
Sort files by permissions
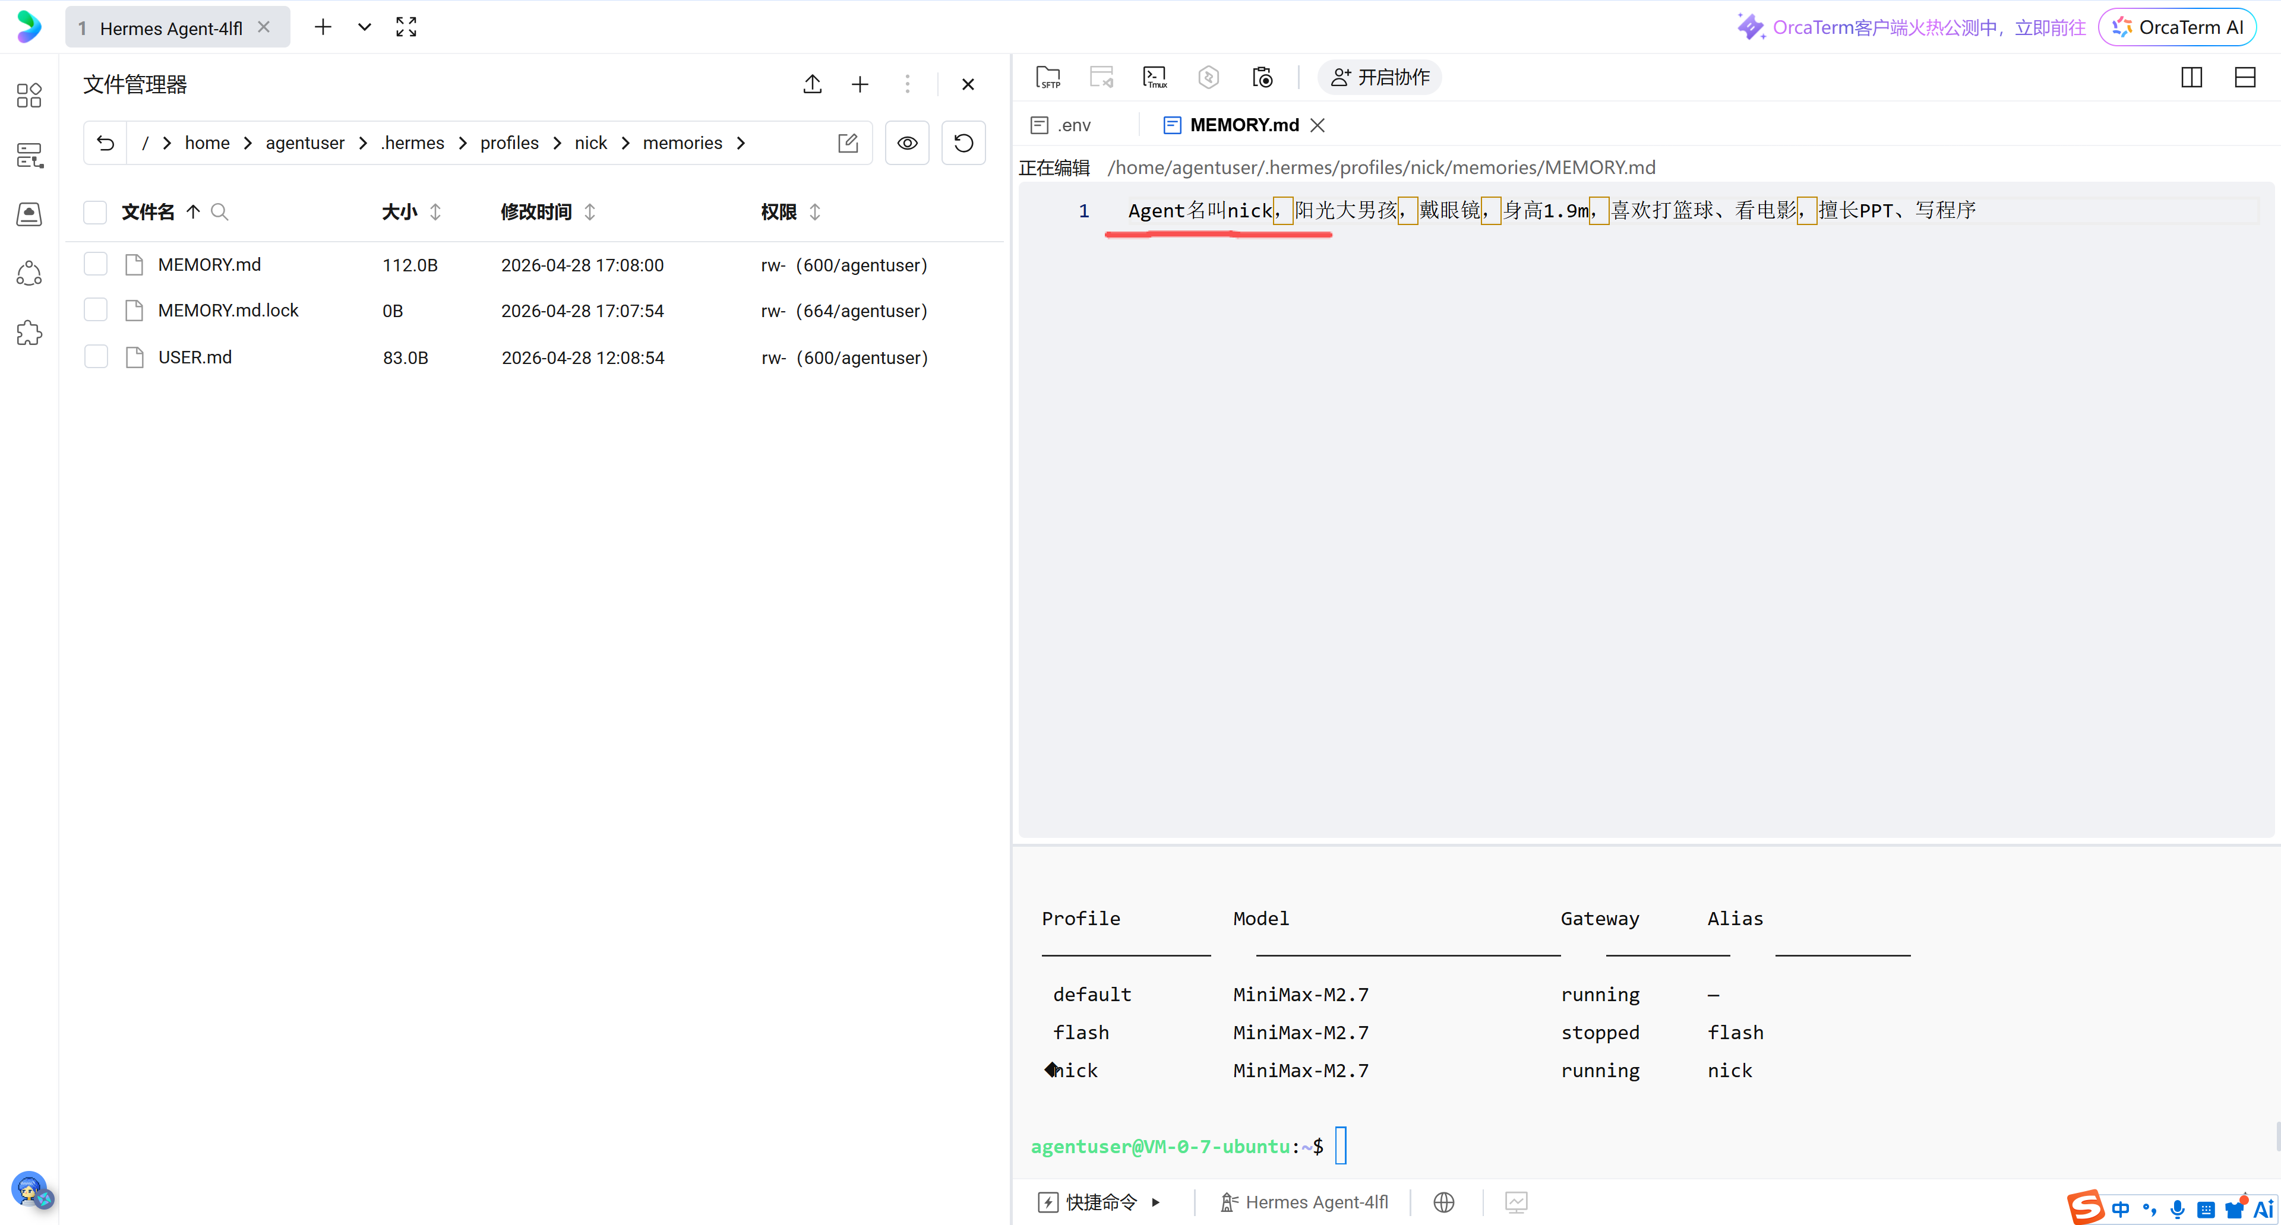(x=814, y=211)
